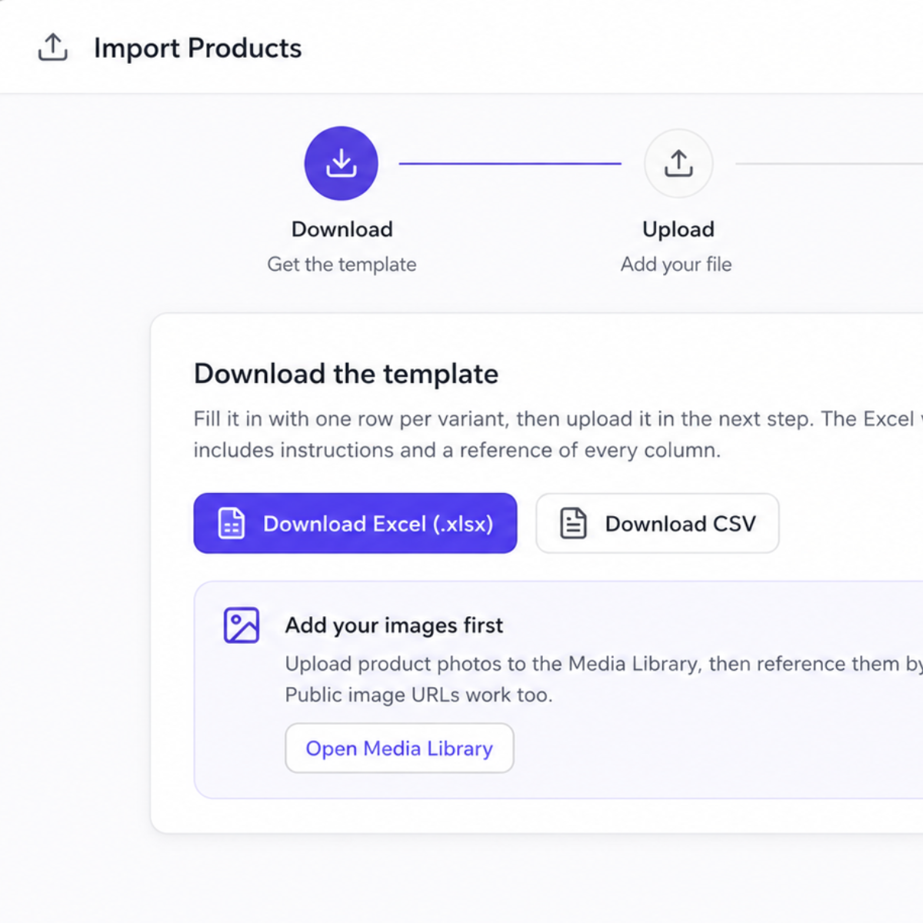This screenshot has height=923, width=923.
Task: Select the purple Download step circle icon
Action: coord(342,163)
